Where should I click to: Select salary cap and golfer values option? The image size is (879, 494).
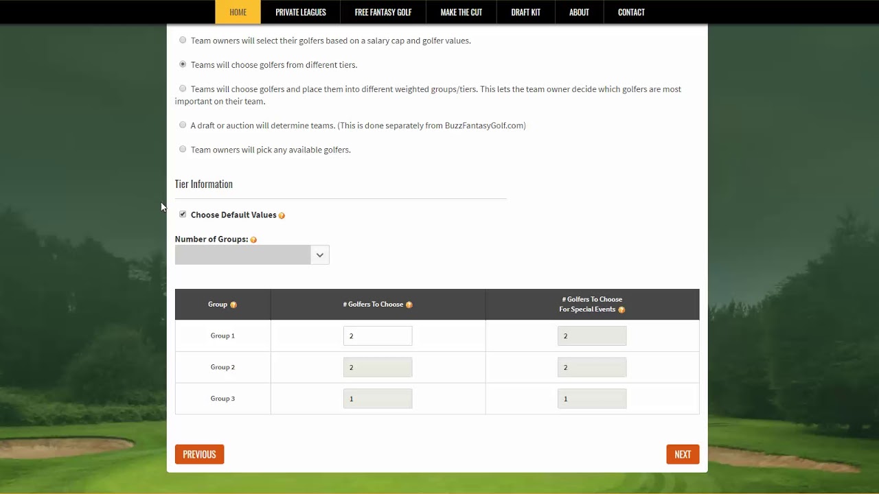pyautogui.click(x=183, y=40)
